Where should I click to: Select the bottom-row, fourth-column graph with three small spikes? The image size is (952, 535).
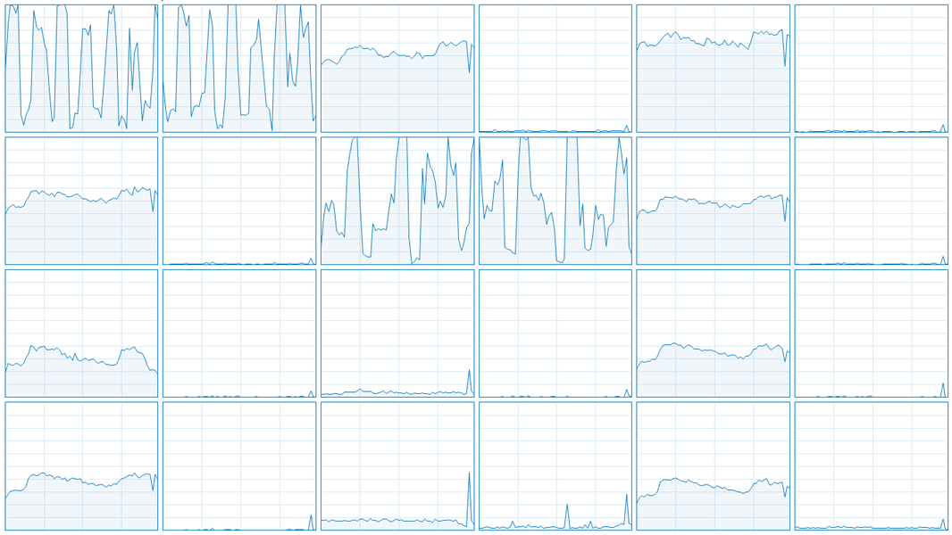(555, 466)
